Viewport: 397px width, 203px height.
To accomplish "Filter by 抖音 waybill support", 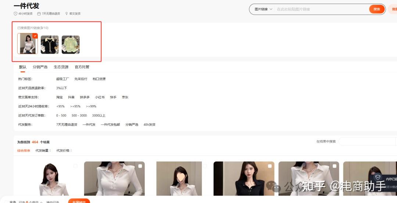I will [x=71, y=97].
